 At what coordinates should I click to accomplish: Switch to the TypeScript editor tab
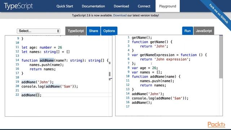[76, 31]
